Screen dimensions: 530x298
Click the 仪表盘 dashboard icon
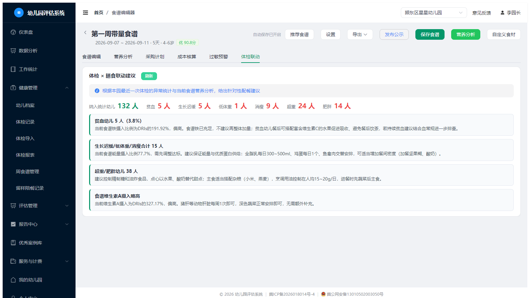[x=13, y=32]
